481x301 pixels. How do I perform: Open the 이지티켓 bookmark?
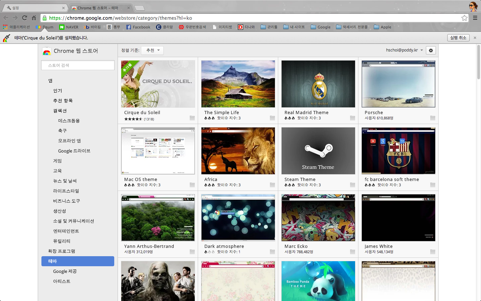pos(222,27)
